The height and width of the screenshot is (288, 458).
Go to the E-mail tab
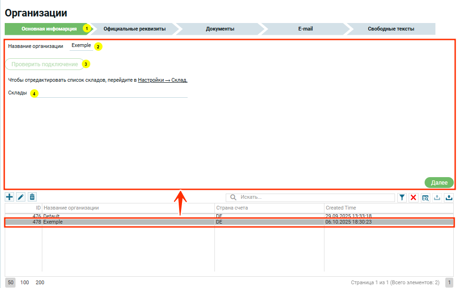point(305,29)
